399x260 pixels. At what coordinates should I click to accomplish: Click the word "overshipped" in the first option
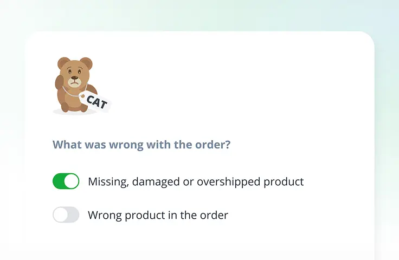(x=229, y=181)
